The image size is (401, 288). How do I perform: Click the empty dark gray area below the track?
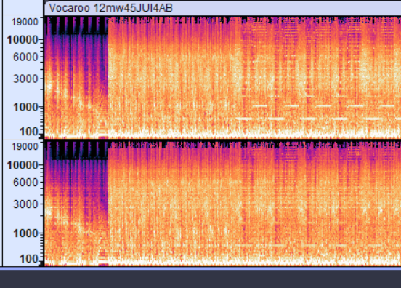click(200, 279)
